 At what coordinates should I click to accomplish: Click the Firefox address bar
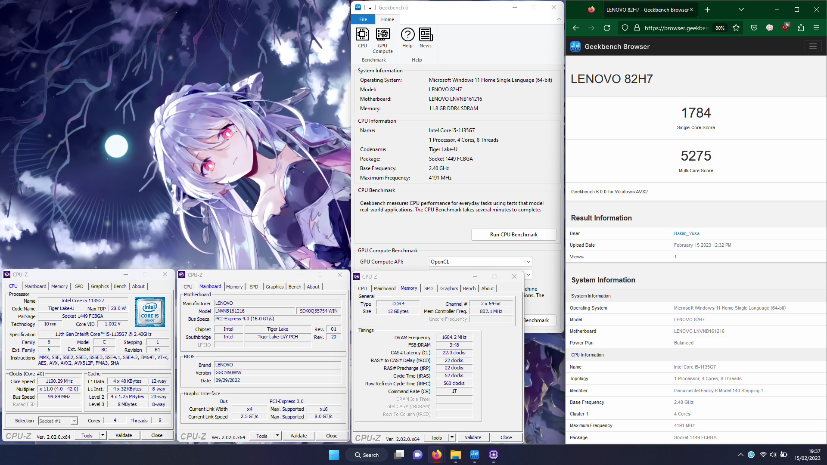click(676, 28)
